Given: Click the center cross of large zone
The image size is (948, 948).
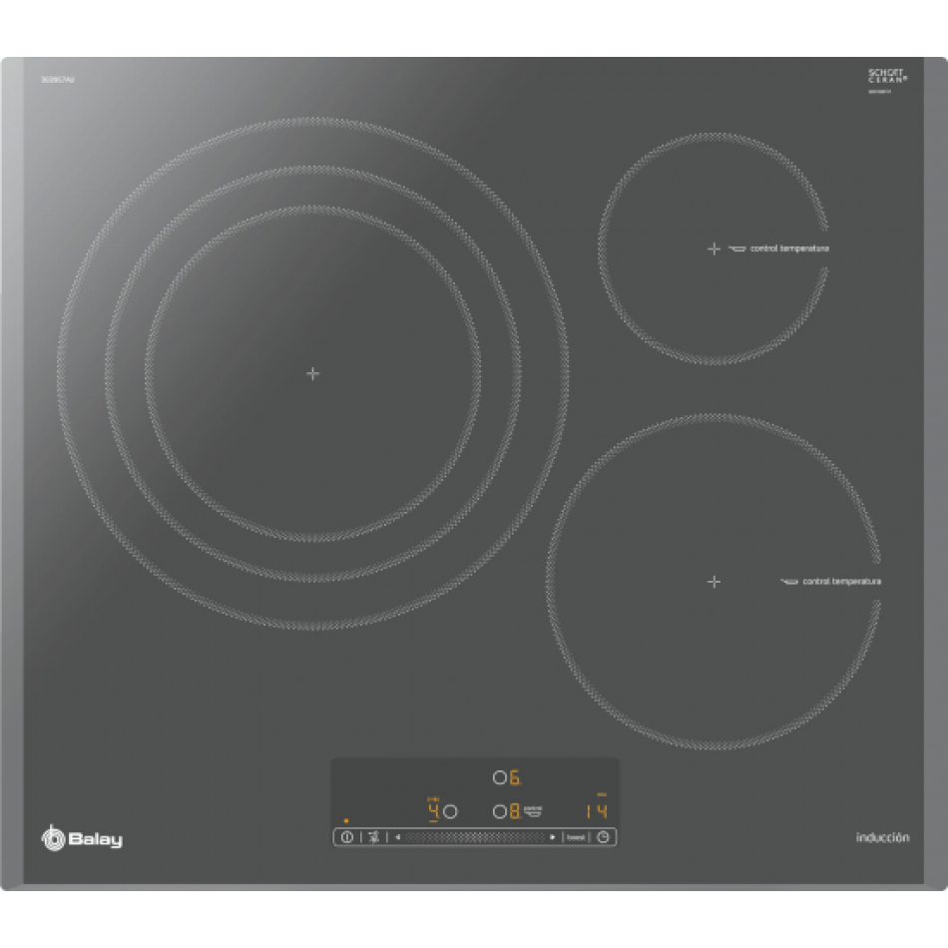Looking at the screenshot, I should point(312,373).
